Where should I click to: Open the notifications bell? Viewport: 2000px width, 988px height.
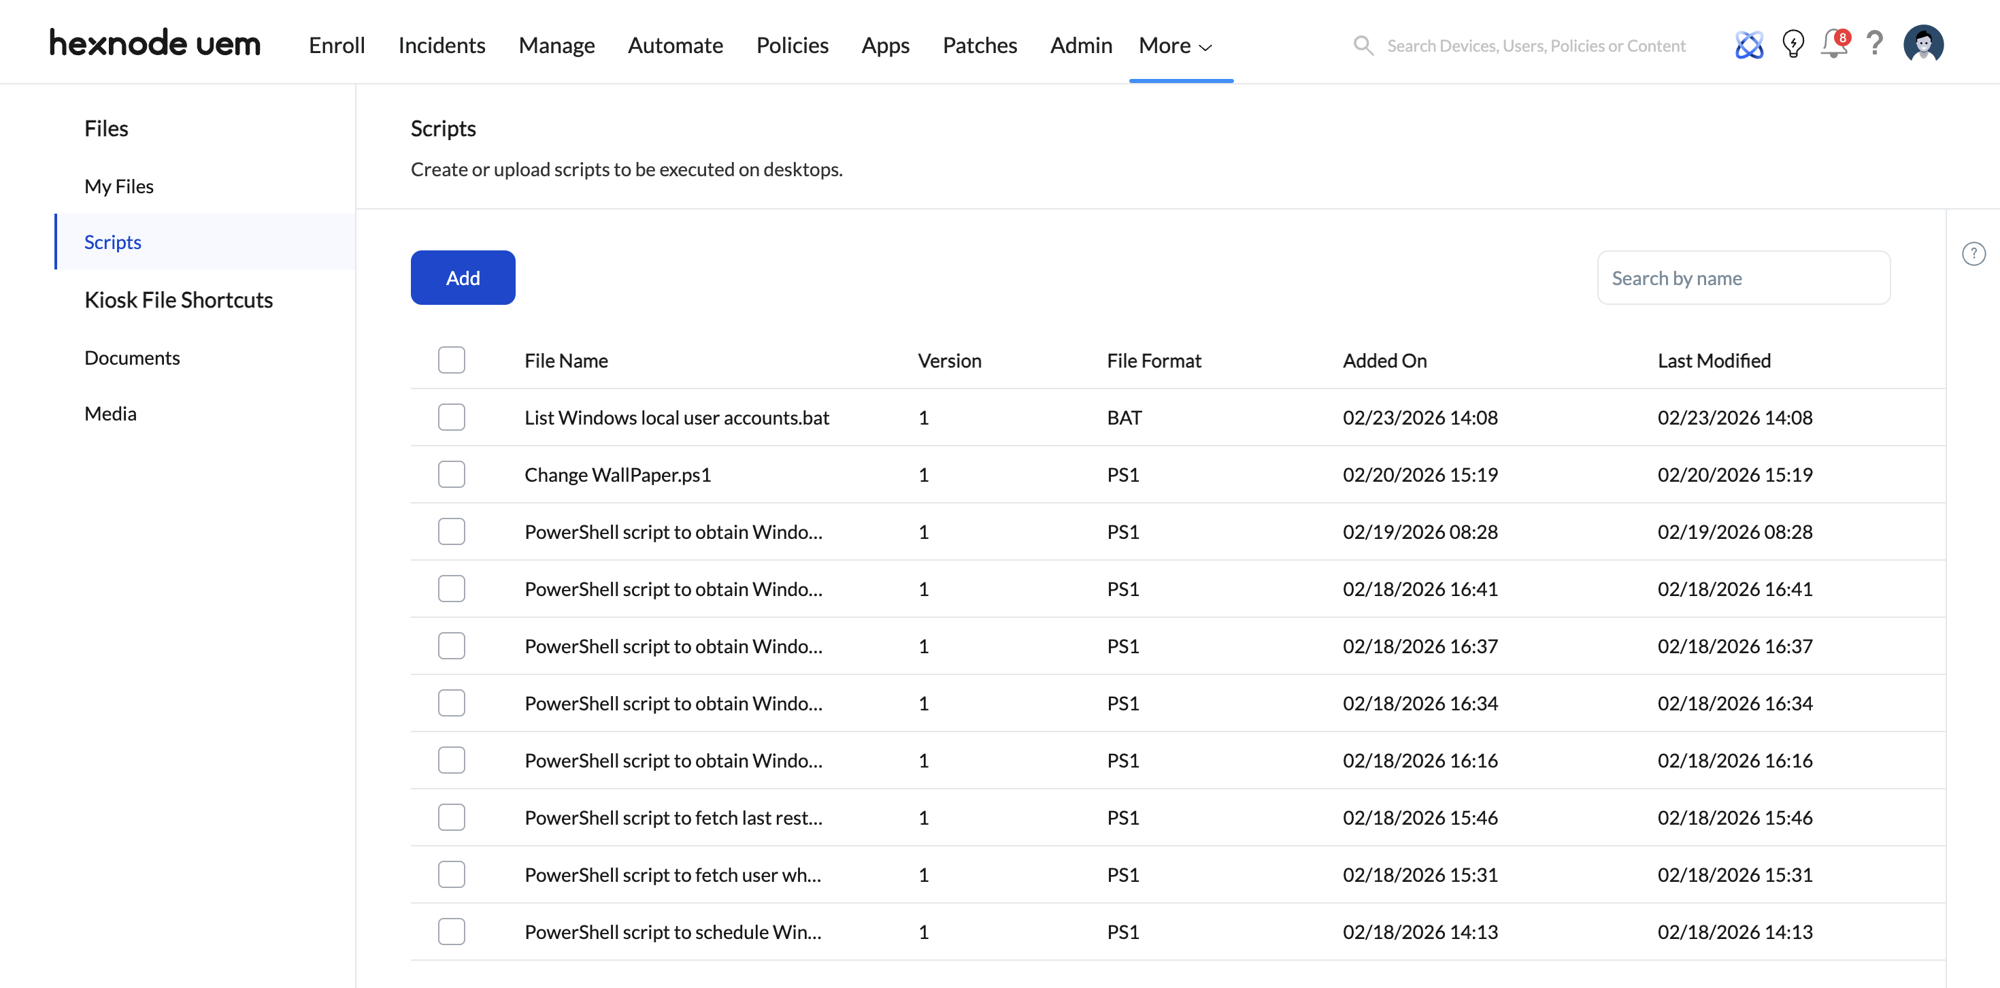(x=1834, y=44)
